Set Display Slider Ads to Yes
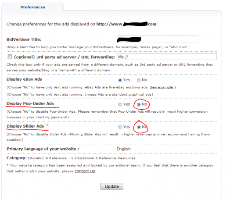Viewport: 230px width, 200px height. coord(120,127)
